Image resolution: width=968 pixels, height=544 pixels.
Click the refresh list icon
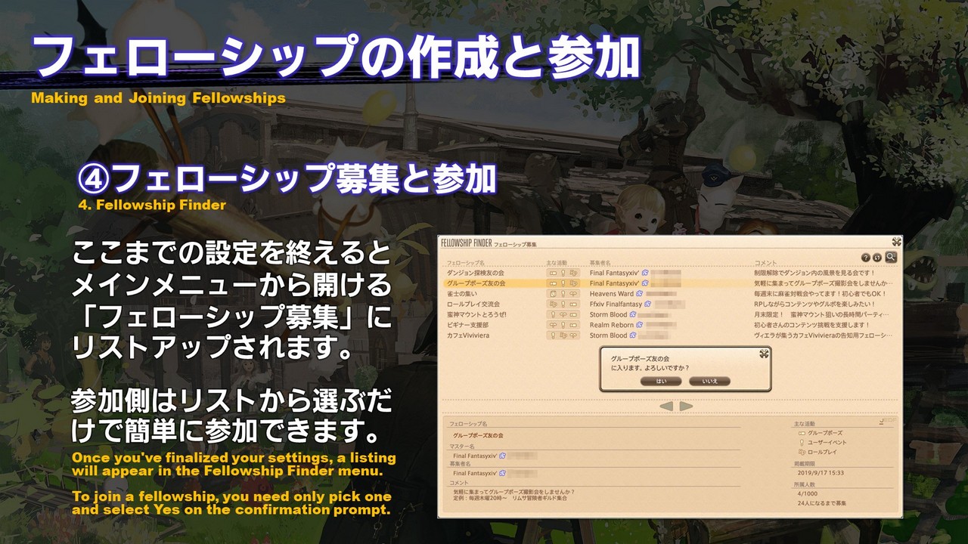[x=878, y=258]
